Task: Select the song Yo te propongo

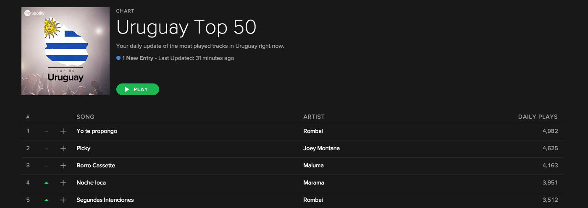Action: pos(97,131)
